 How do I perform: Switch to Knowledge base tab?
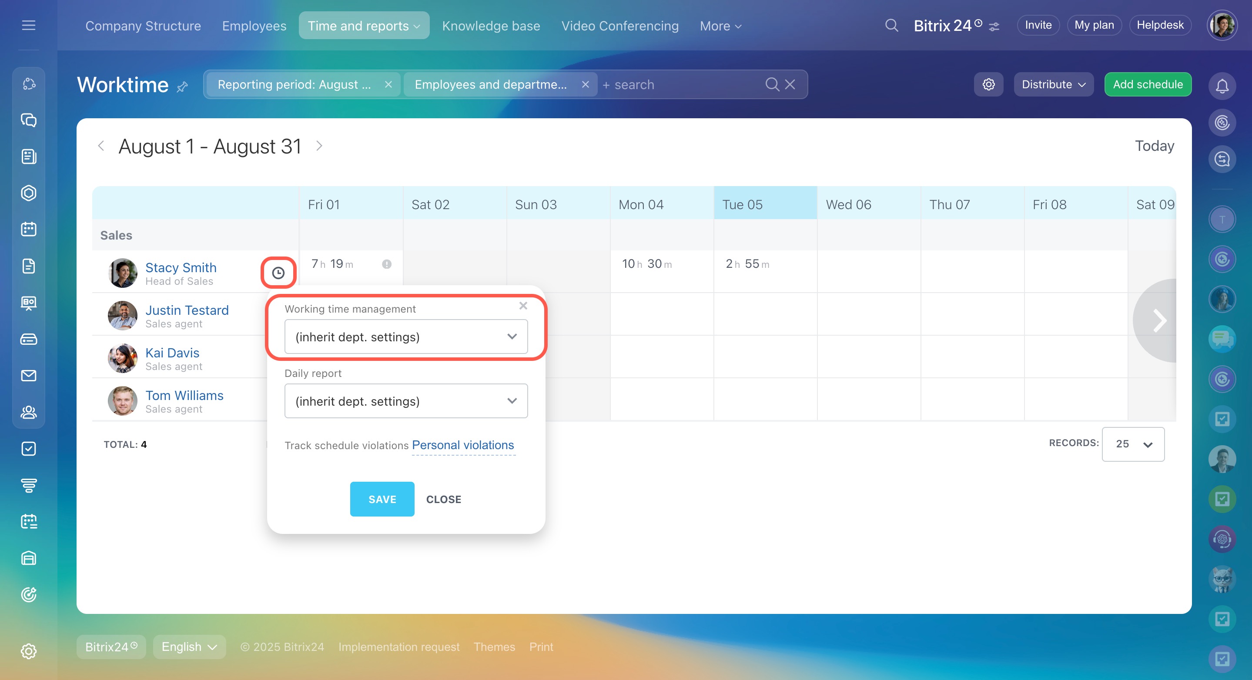click(491, 26)
